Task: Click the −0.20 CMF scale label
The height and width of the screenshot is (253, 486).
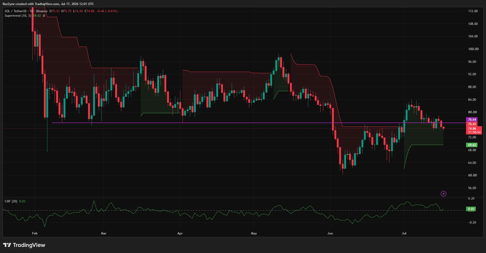Action: coord(472,223)
